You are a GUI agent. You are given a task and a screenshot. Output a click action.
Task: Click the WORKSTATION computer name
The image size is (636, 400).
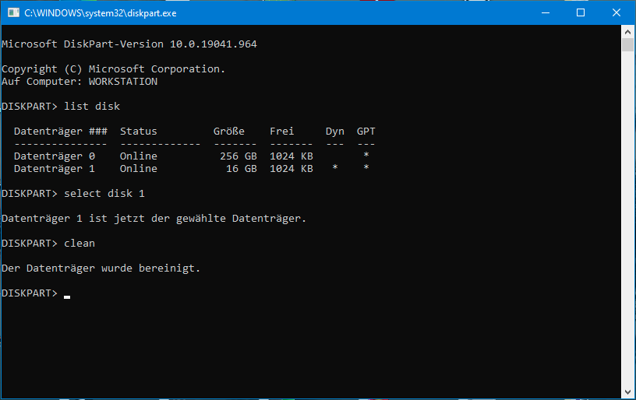123,81
